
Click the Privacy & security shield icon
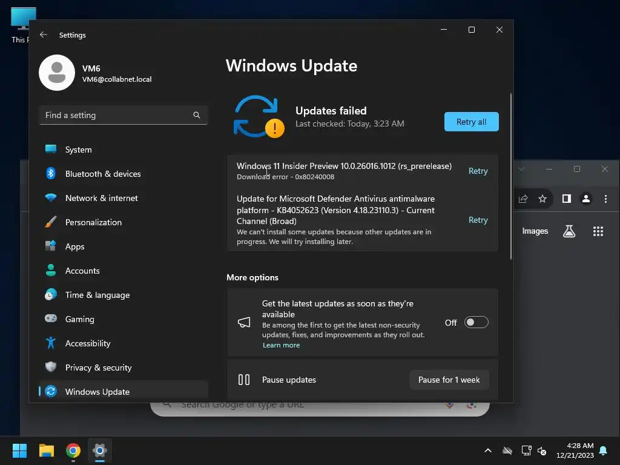(x=51, y=367)
